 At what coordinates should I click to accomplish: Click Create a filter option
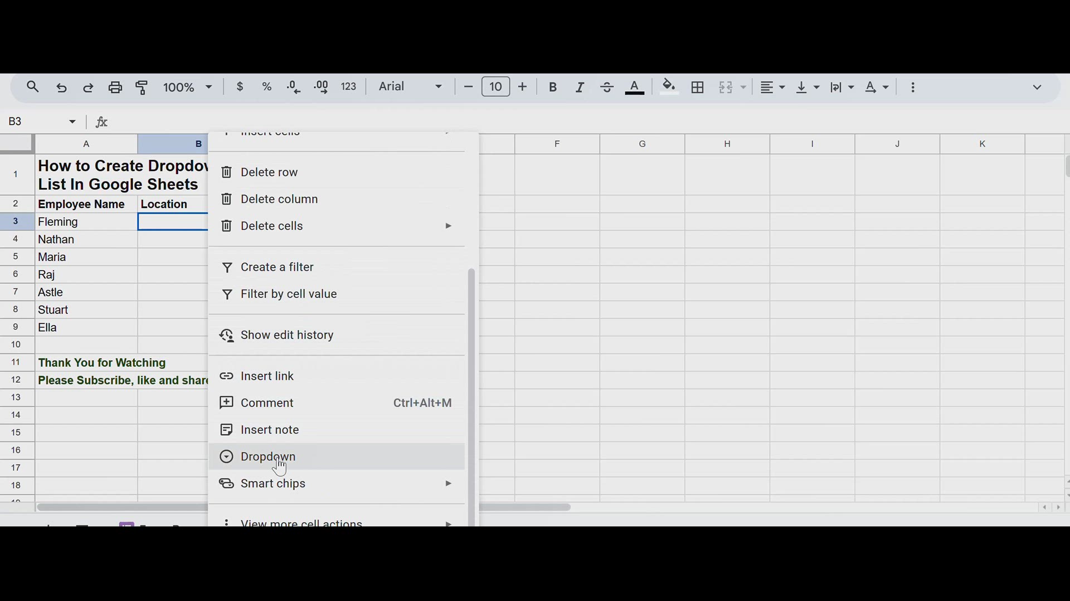point(277,267)
